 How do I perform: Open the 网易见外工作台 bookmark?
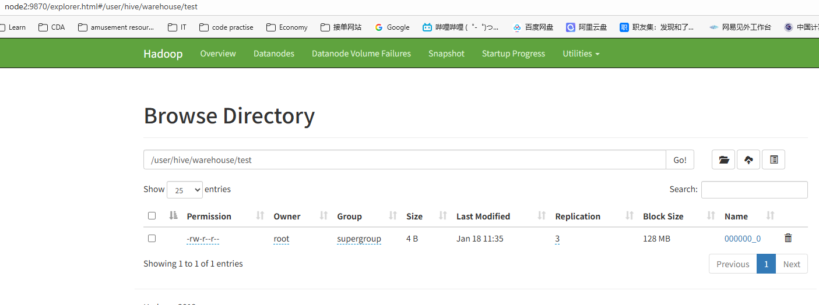740,27
